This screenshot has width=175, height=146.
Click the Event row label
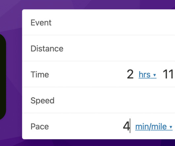tap(41, 23)
